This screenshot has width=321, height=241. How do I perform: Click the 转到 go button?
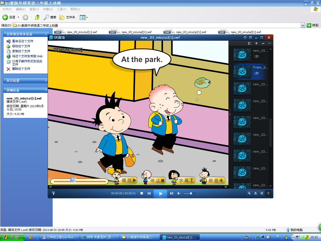click(312, 25)
